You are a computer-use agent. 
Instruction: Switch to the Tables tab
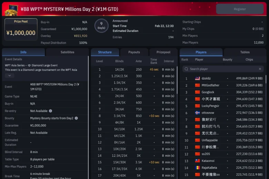(245, 52)
